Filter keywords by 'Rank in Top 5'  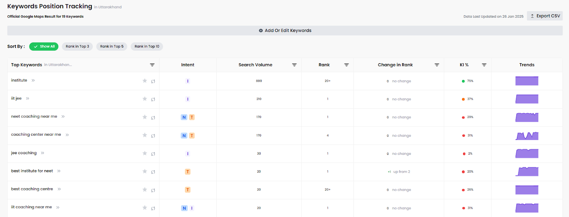coord(112,47)
